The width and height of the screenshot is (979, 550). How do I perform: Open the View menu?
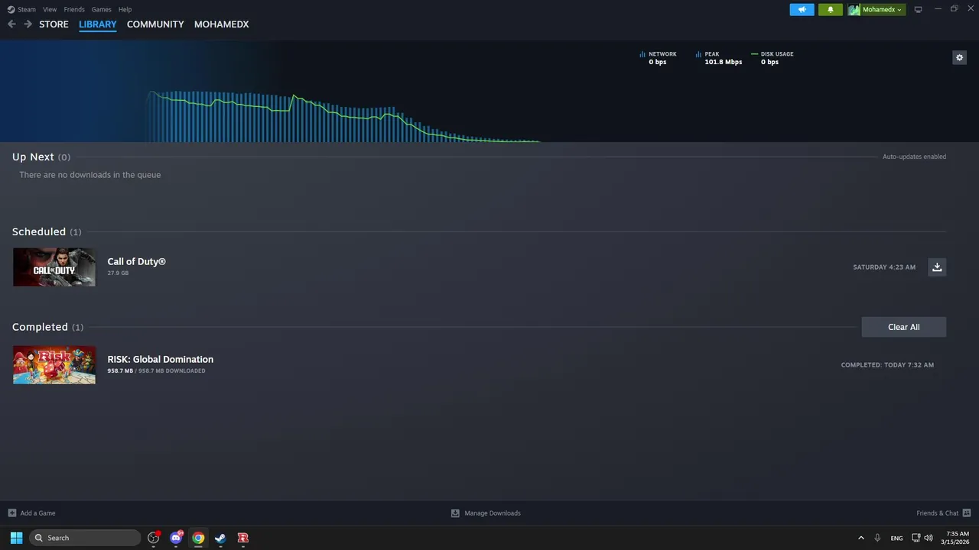tap(50, 9)
